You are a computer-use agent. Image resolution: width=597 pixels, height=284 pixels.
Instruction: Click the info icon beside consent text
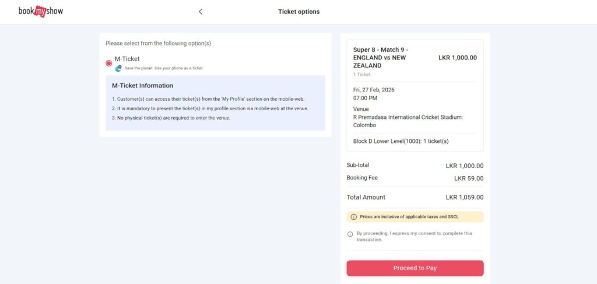click(350, 234)
